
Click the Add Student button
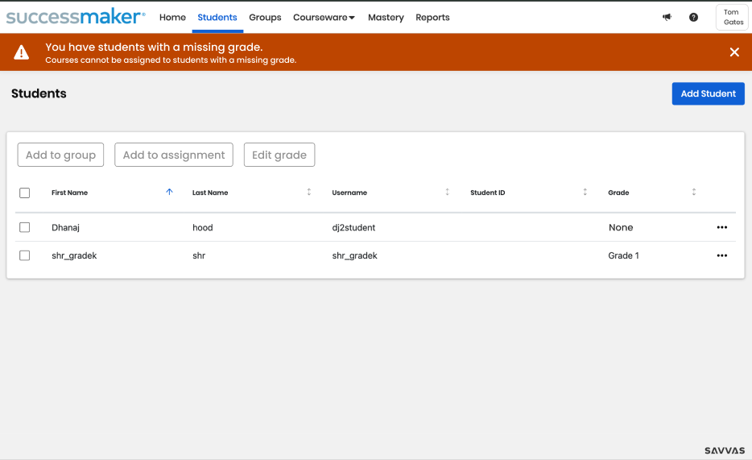(708, 93)
